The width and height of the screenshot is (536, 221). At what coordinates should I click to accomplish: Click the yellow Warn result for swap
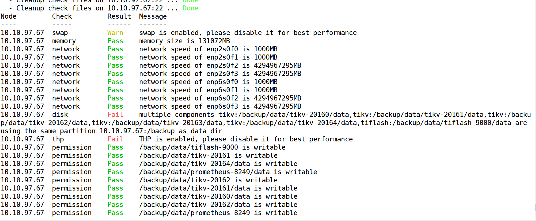[115, 33]
